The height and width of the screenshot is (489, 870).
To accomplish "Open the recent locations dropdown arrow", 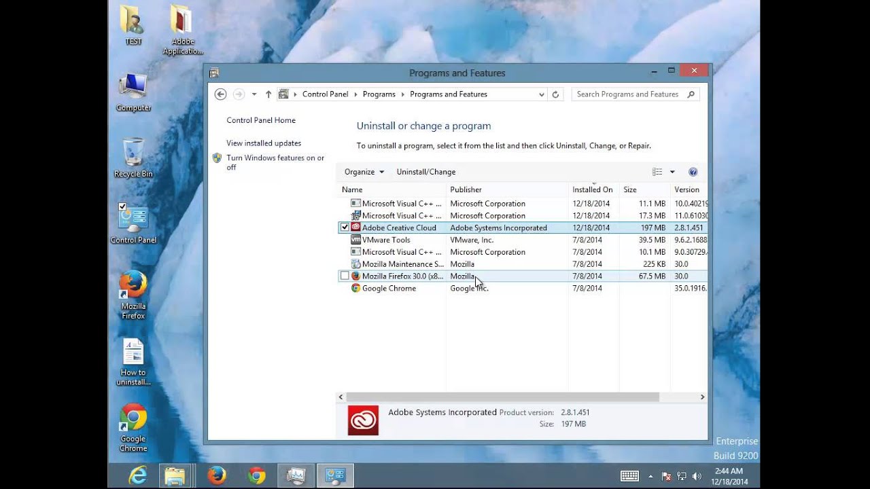I will pos(254,94).
